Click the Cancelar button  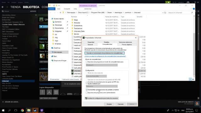click(x=121, y=104)
